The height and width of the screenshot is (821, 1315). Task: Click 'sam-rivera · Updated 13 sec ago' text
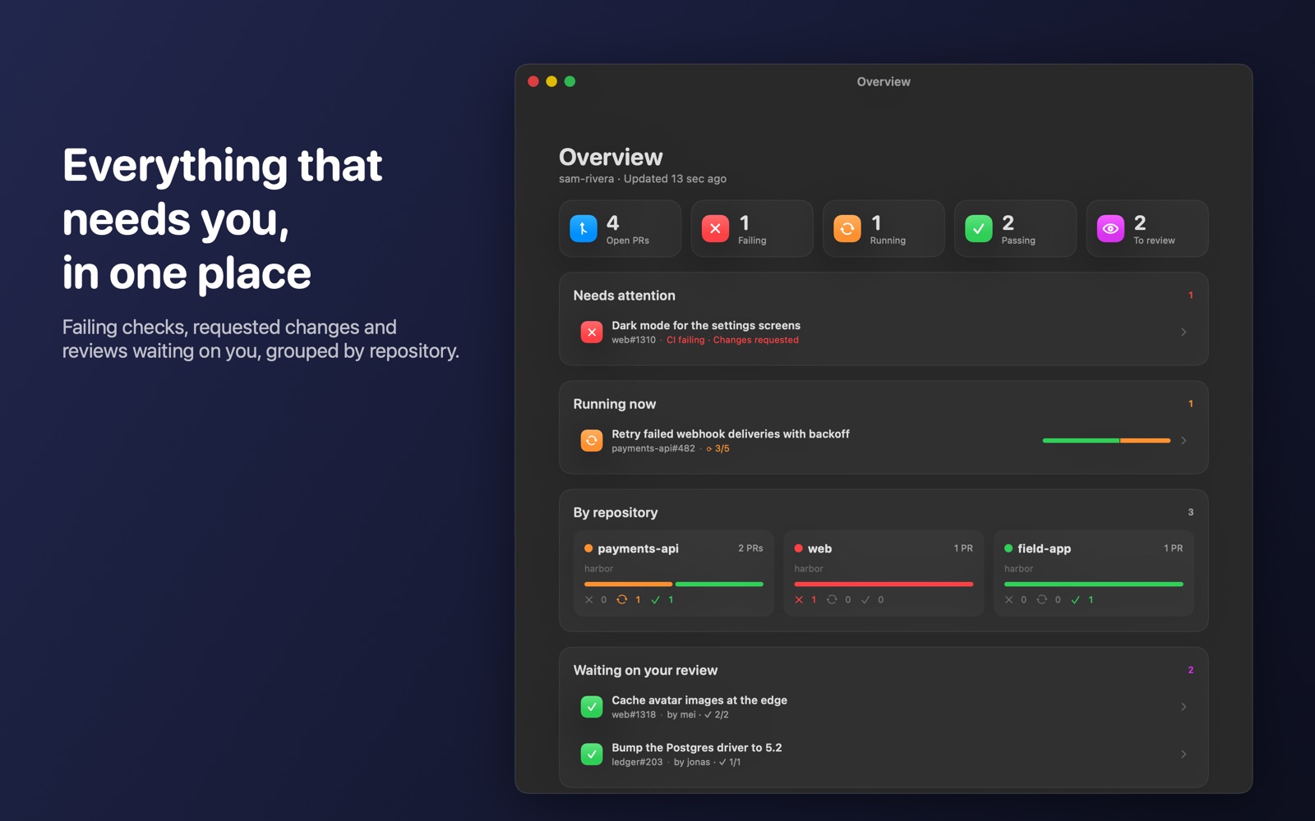[x=643, y=179]
